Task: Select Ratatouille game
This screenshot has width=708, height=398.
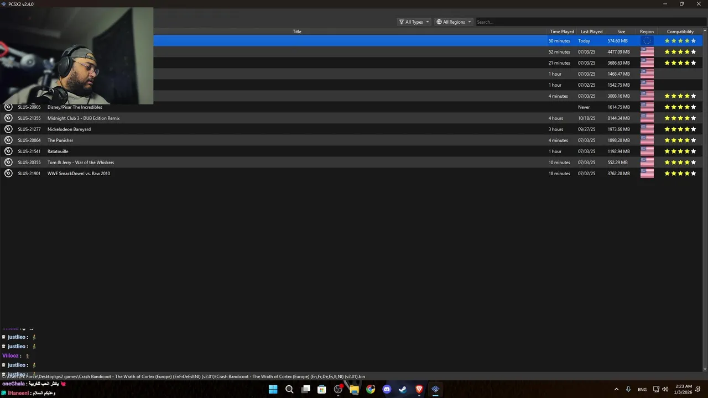Action: (x=58, y=151)
